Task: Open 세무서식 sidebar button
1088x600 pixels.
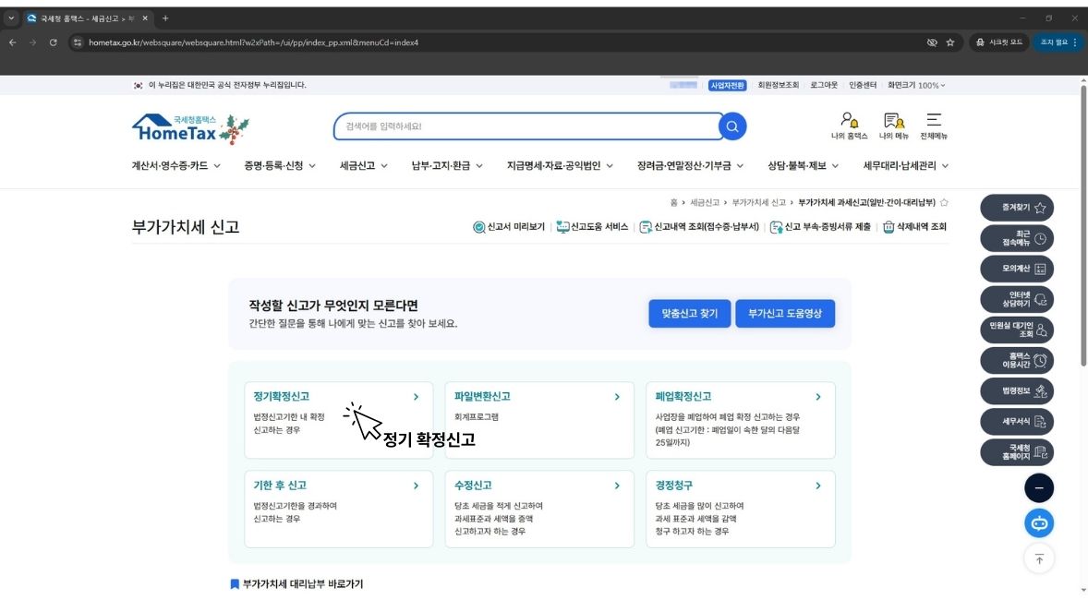Action: pyautogui.click(x=1017, y=421)
